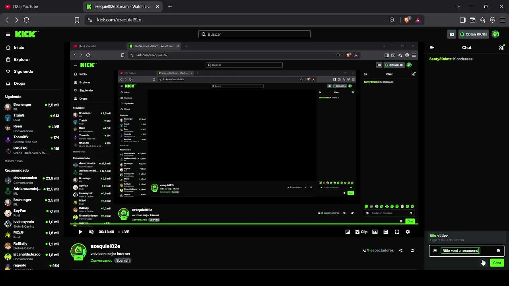
Task: Toggle the browser sidebar panel
Action: (x=462, y=20)
